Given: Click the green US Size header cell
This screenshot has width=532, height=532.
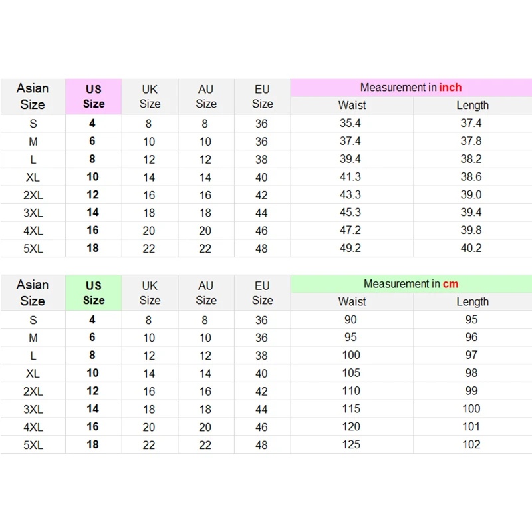Looking at the screenshot, I should (94, 293).
